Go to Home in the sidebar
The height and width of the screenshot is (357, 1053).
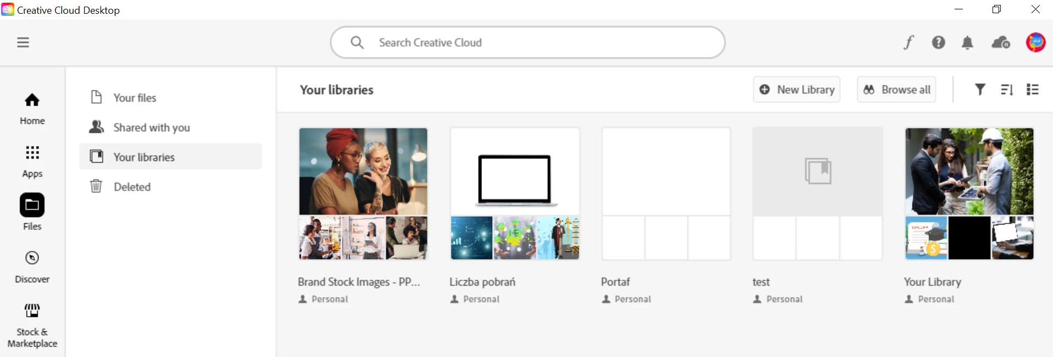click(32, 109)
